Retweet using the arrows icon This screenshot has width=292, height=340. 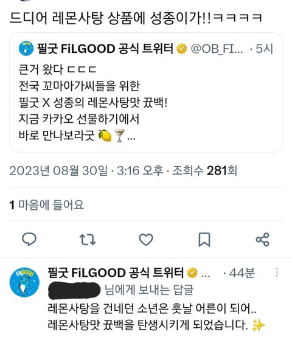click(x=88, y=240)
